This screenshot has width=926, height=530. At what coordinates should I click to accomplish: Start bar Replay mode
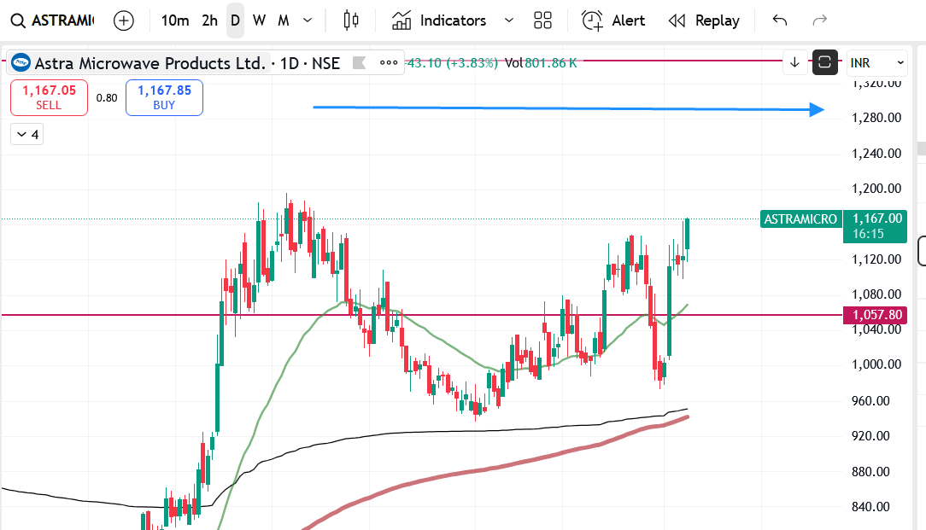point(704,20)
